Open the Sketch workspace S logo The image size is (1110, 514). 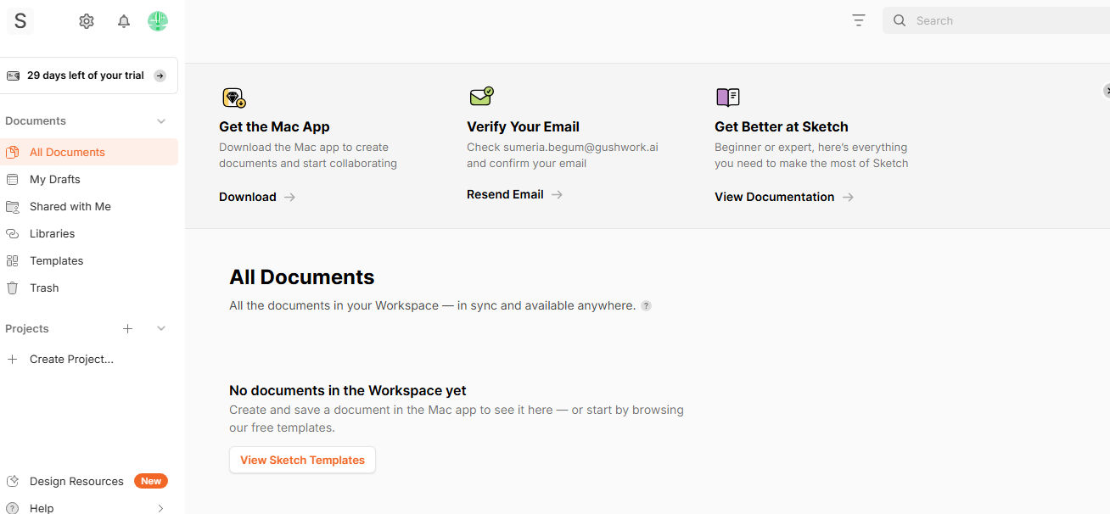(20, 21)
